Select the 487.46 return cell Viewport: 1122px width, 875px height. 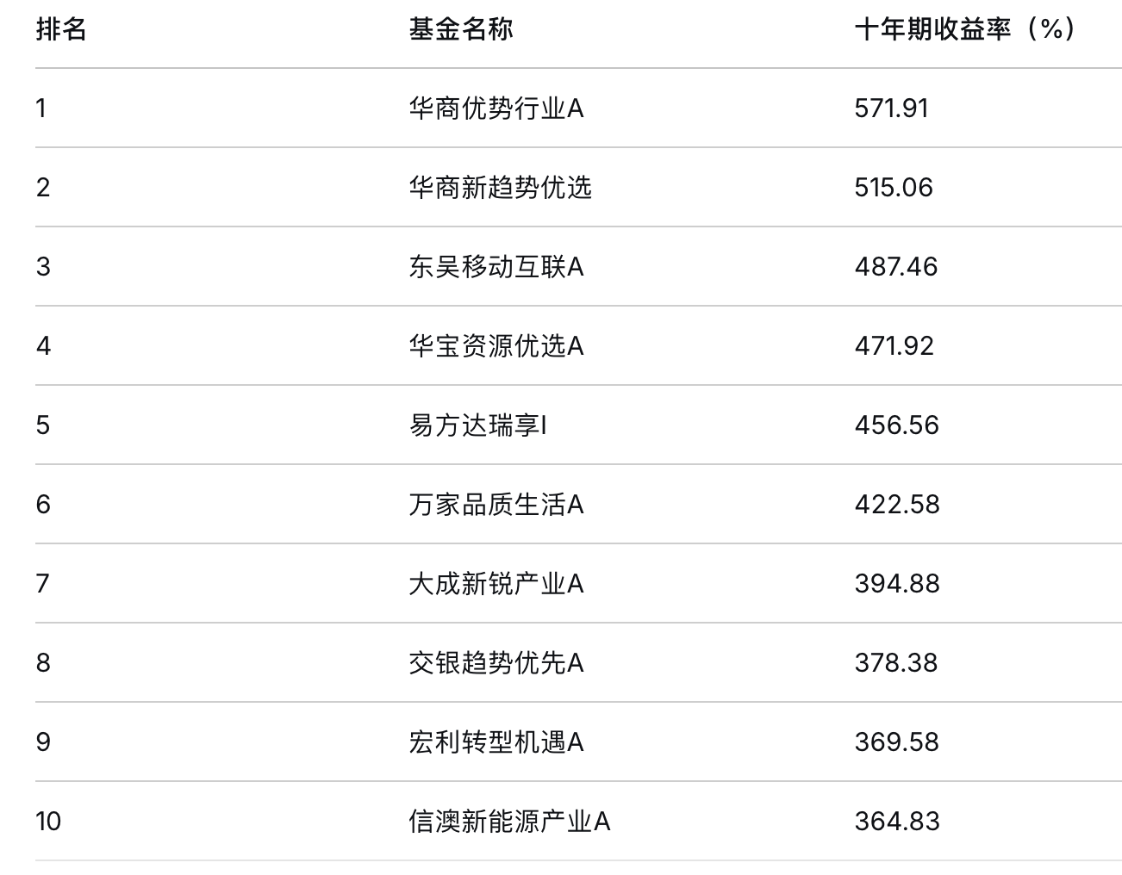point(896,267)
